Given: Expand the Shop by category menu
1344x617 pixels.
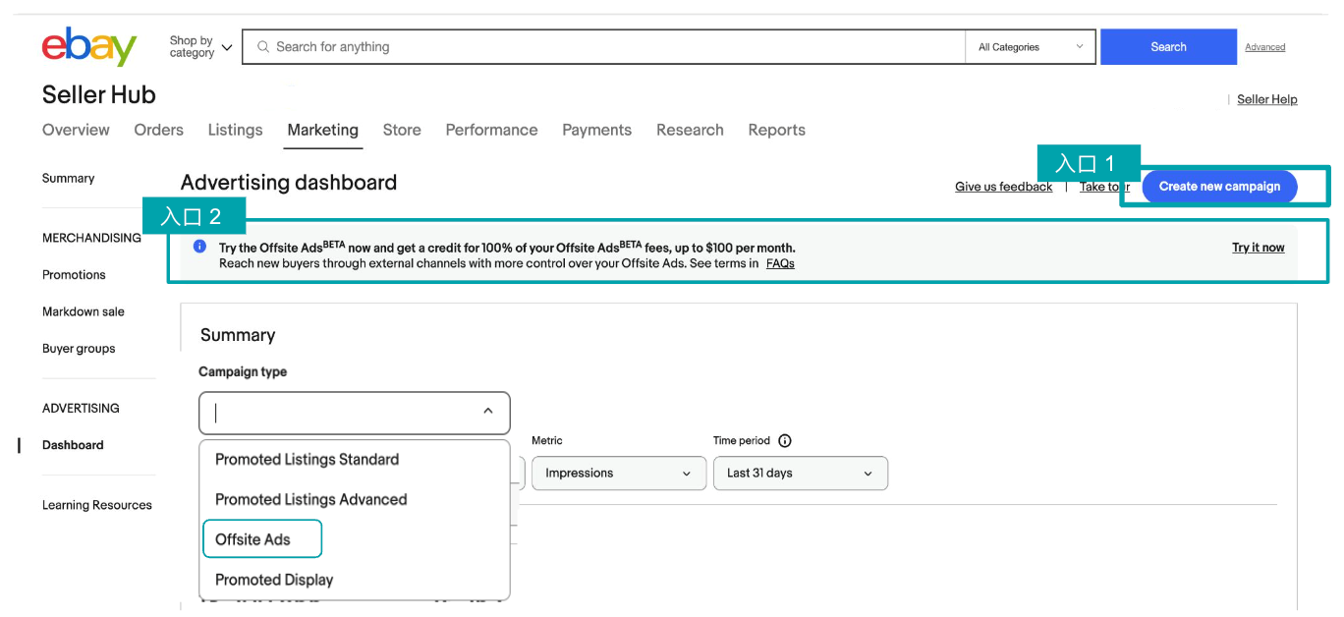Looking at the screenshot, I should coord(200,47).
